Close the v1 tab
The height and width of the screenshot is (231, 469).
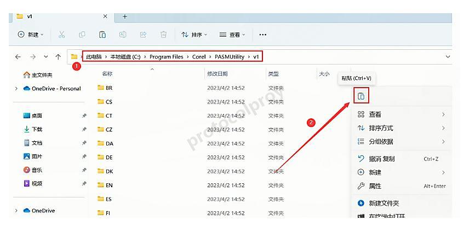(105, 17)
